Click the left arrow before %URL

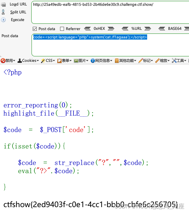125,29
